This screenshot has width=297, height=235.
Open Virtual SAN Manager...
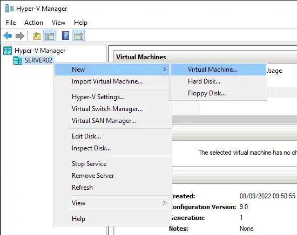coord(112,121)
